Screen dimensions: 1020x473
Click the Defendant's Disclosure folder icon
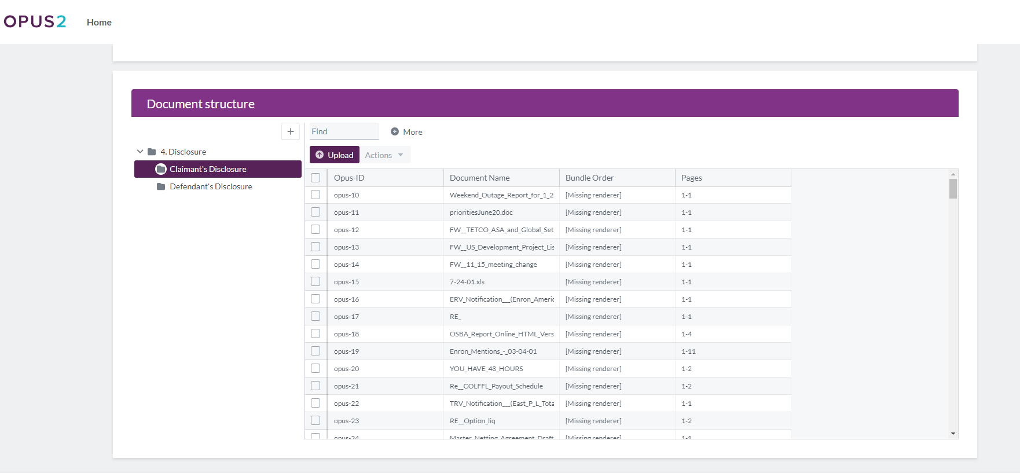click(x=161, y=186)
